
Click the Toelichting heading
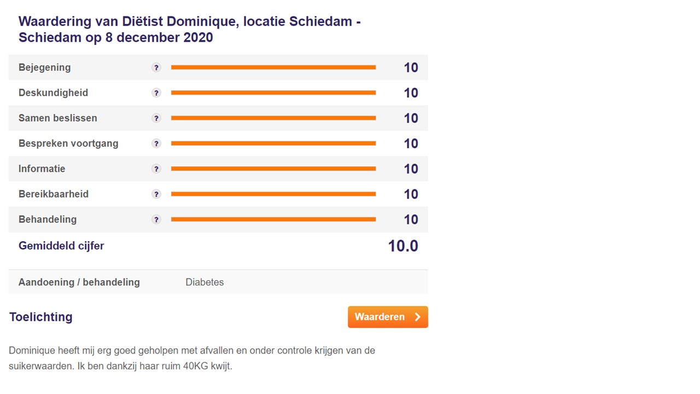(x=41, y=317)
